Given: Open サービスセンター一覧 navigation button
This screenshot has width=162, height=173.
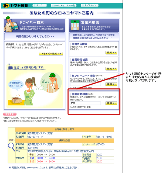Looking at the screenshot, I should (x=63, y=5).
